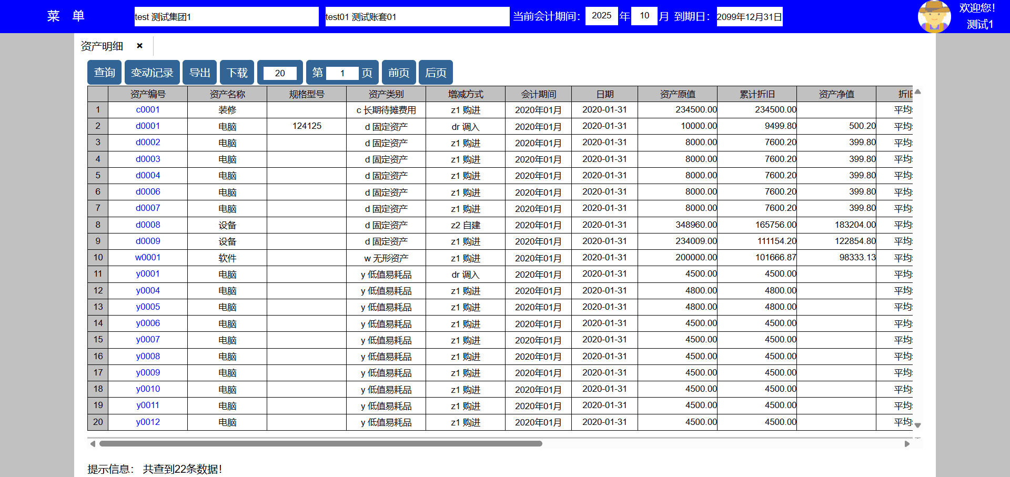Open the 菜单 main menu
The image size is (1010, 477).
tap(66, 16)
